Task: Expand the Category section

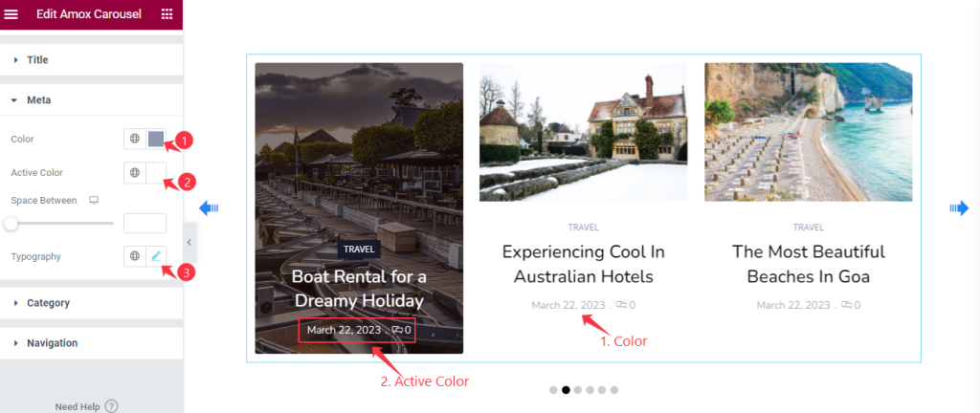Action: (x=91, y=302)
